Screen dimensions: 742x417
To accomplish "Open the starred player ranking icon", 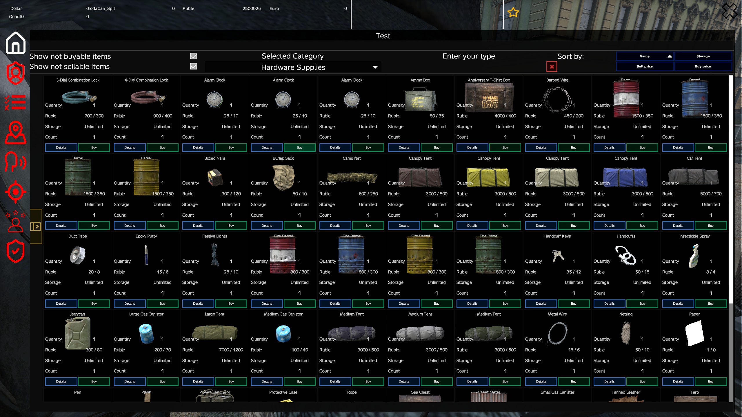I will pos(16,221).
